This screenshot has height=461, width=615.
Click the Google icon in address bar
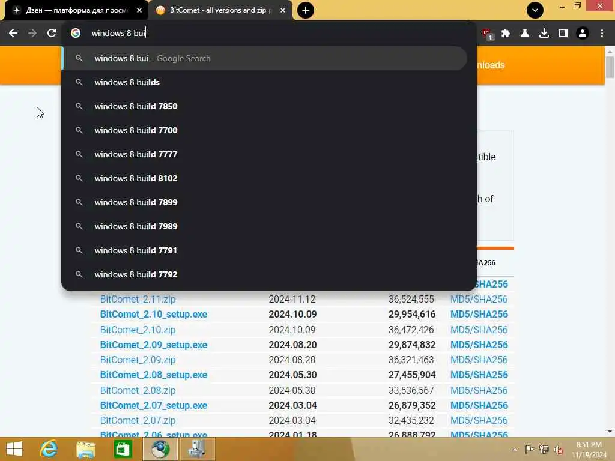tap(76, 34)
